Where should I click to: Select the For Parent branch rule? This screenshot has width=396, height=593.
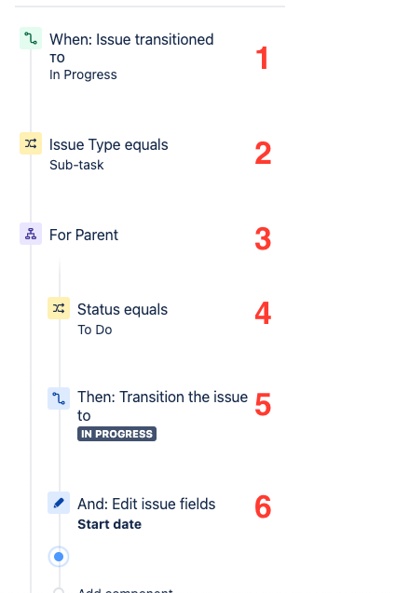(x=84, y=235)
